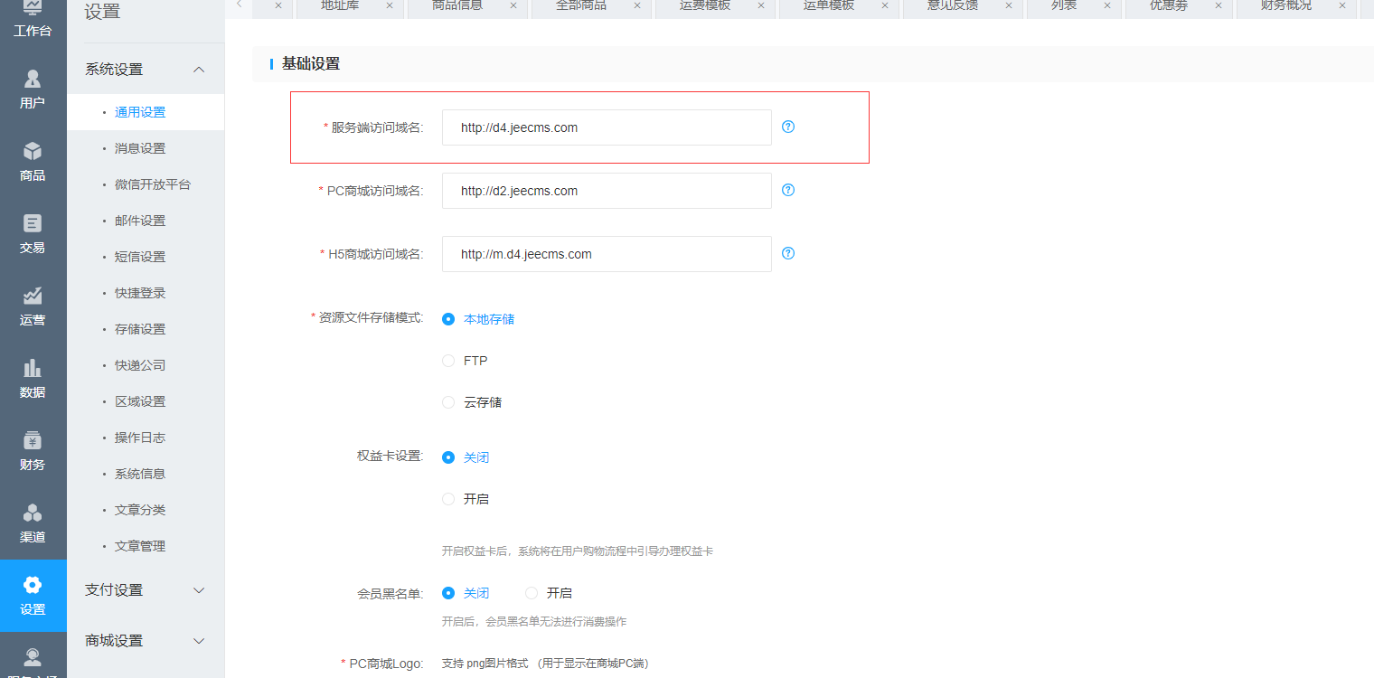Go to the 渠道 channels section
Viewport: 1374px width, 678px height.
[33, 523]
